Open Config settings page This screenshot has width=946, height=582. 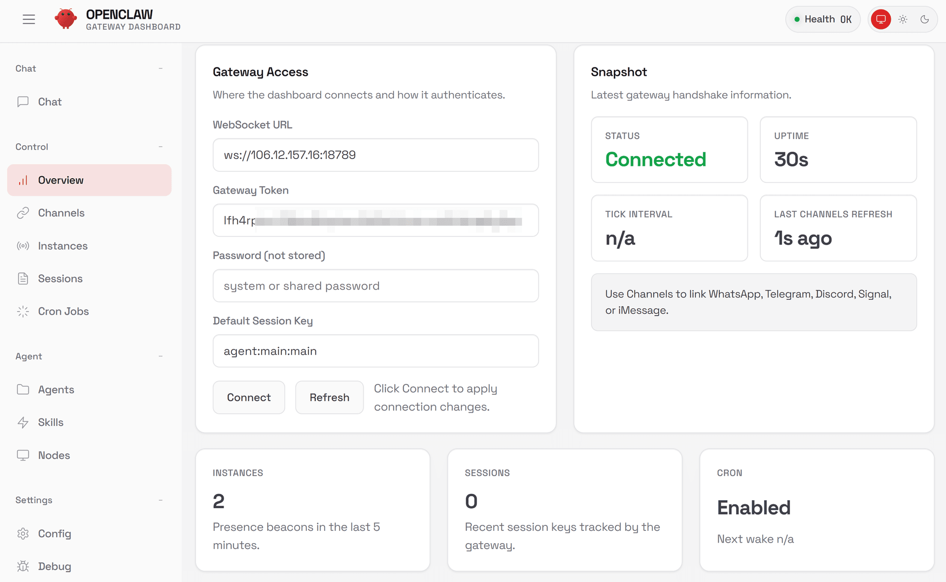54,534
